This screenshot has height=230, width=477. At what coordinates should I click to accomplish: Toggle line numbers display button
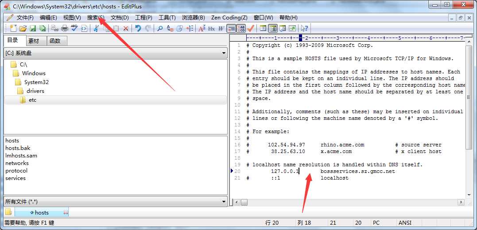coord(241,29)
